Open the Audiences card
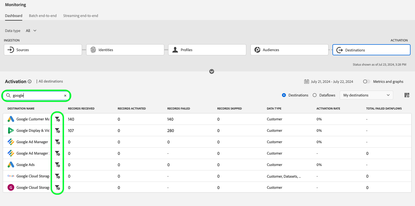 [289, 50]
